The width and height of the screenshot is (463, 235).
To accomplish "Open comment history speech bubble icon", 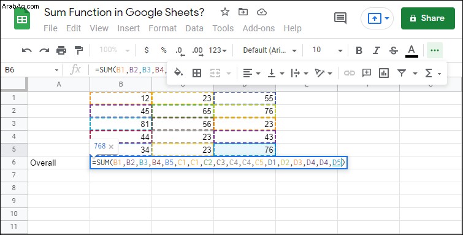I will point(340,18).
